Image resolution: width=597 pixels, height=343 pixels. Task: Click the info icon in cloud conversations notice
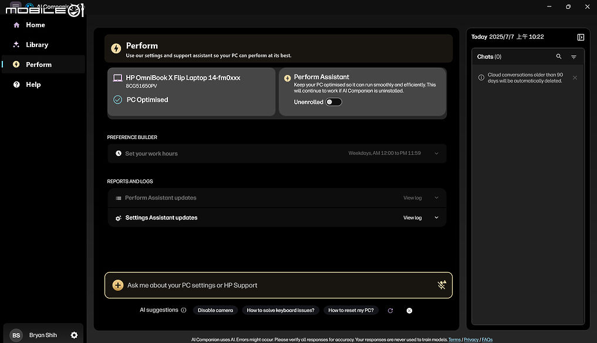(481, 77)
